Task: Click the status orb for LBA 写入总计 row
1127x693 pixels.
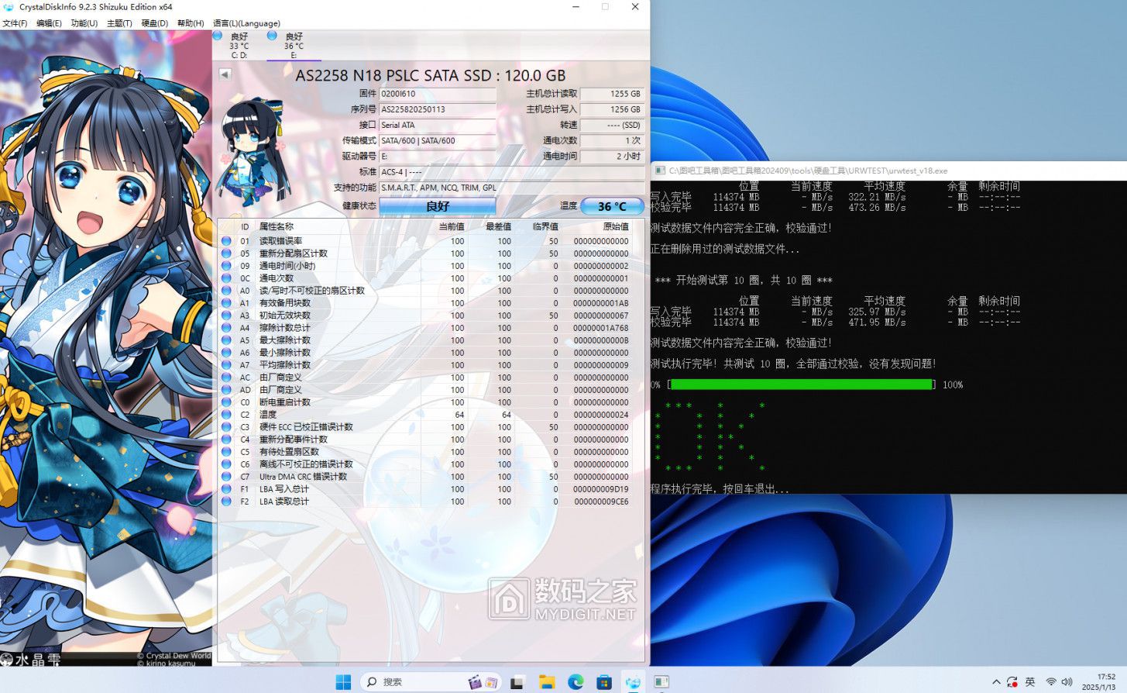Action: 226,489
